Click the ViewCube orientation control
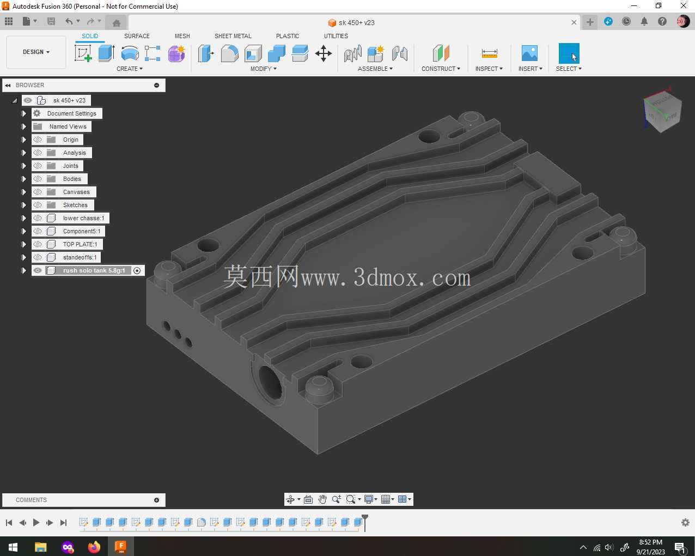 coord(662,112)
